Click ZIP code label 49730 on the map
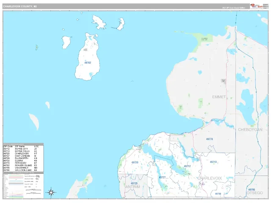Screen dimensions: 271x203 218,194
